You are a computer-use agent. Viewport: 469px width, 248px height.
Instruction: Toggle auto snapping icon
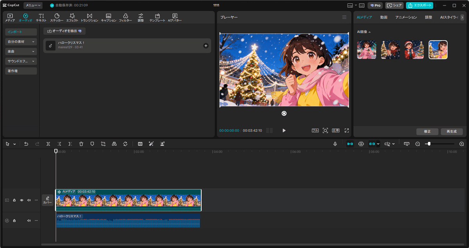[361, 144]
